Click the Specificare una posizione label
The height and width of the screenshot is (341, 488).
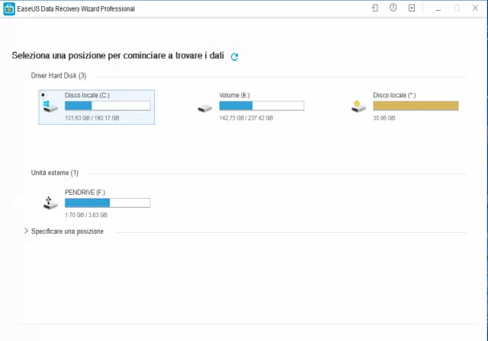click(x=67, y=231)
